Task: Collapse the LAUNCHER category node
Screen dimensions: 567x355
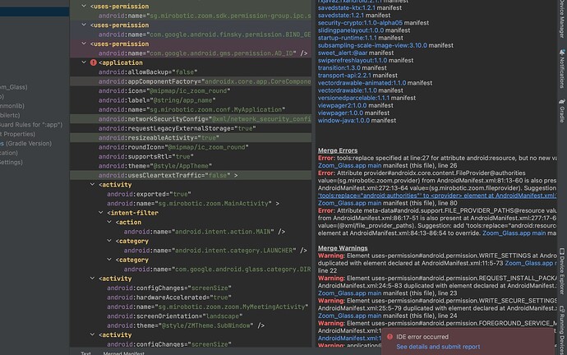Action: pos(109,241)
